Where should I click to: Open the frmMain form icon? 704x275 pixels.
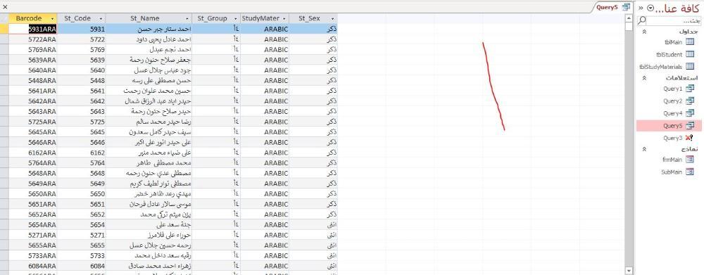[x=690, y=159]
